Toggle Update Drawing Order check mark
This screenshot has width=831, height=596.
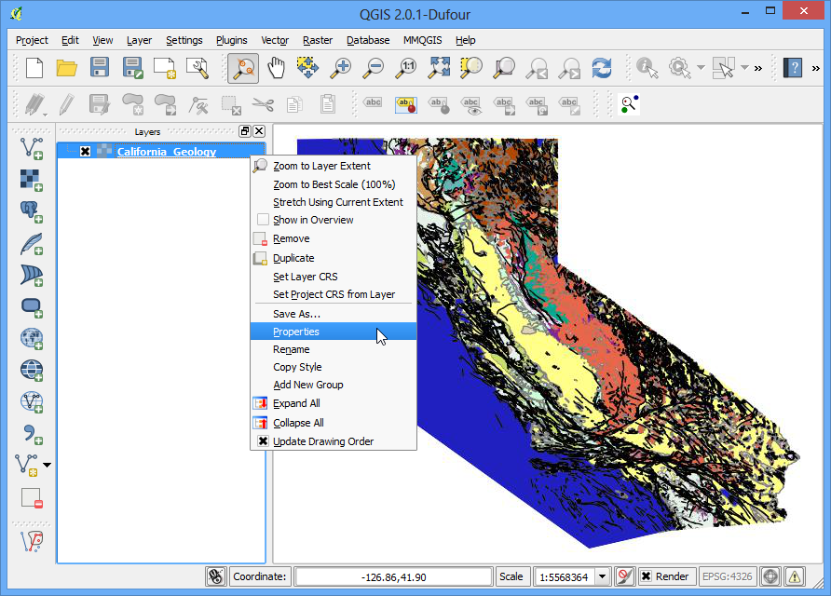(x=263, y=441)
